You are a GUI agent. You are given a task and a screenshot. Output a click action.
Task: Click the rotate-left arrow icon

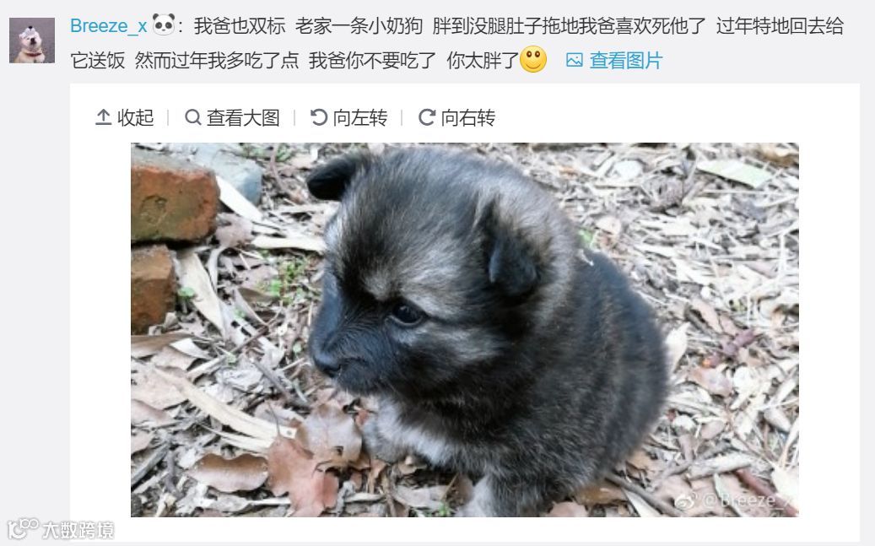(x=319, y=117)
